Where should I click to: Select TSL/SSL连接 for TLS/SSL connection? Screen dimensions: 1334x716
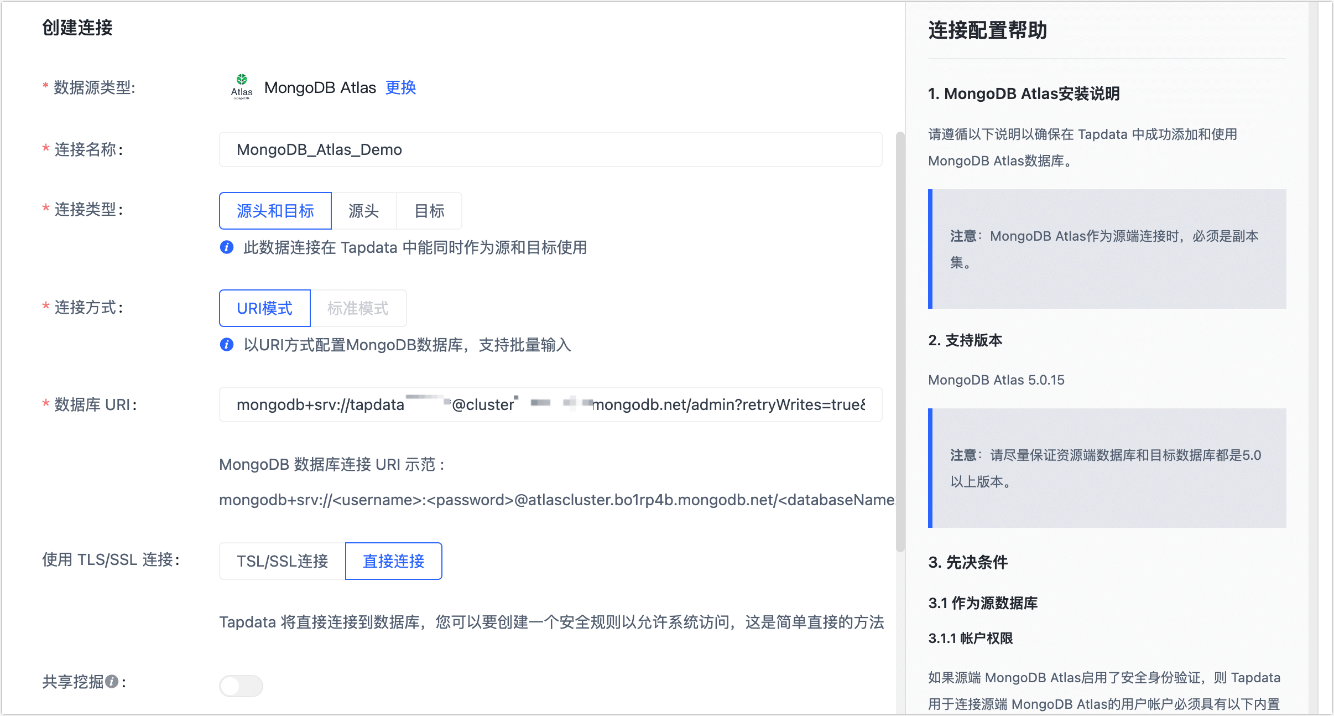282,561
